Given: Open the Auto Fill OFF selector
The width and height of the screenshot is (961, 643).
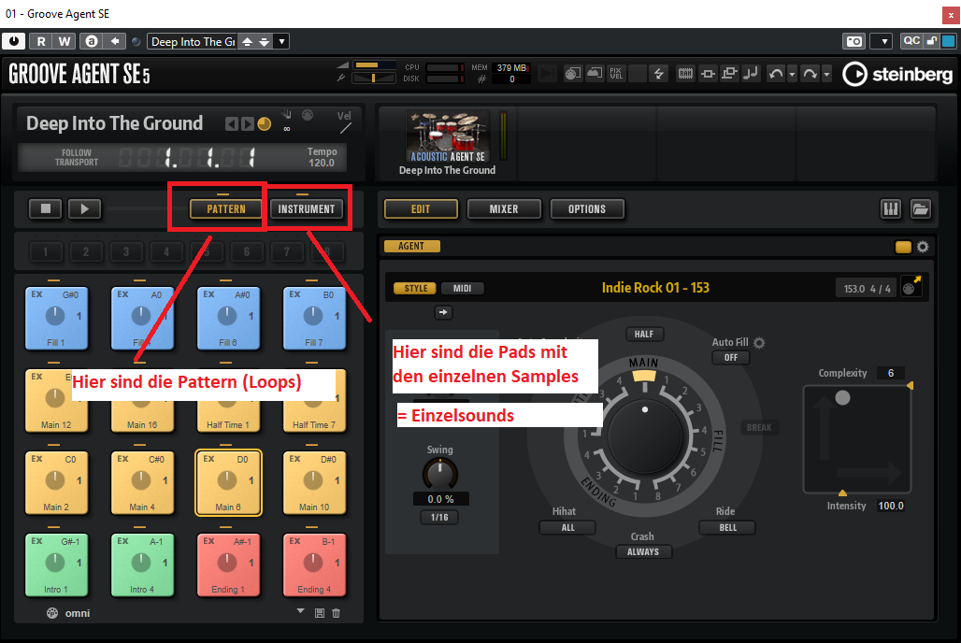Looking at the screenshot, I should point(730,357).
